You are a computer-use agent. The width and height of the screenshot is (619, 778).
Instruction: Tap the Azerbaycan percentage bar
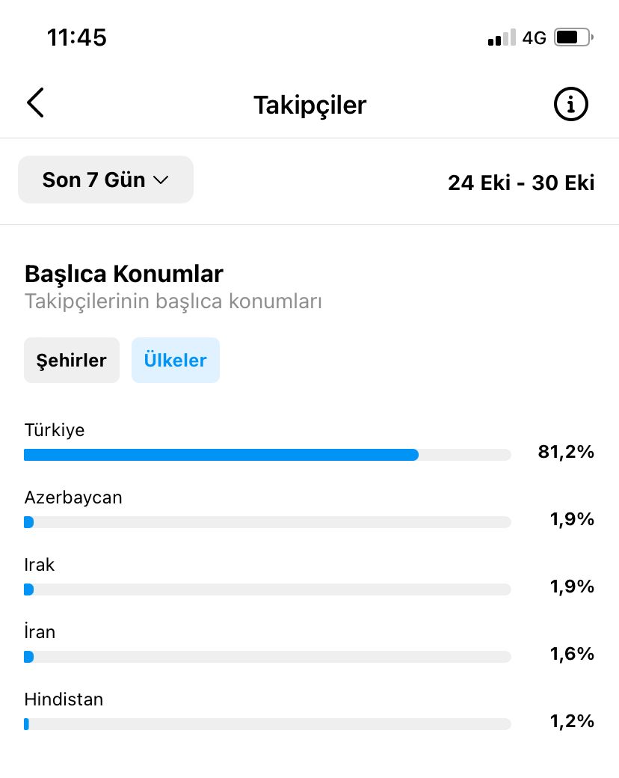click(x=268, y=522)
